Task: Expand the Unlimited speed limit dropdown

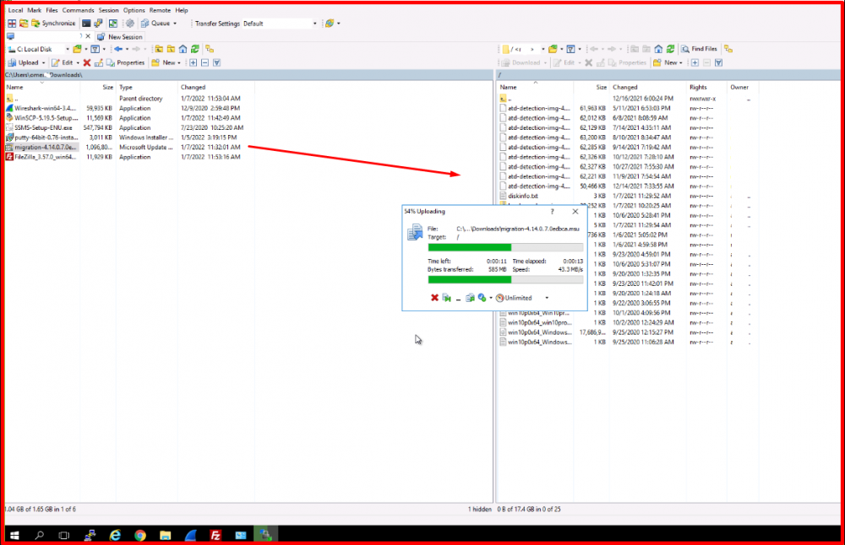Action: [x=547, y=298]
